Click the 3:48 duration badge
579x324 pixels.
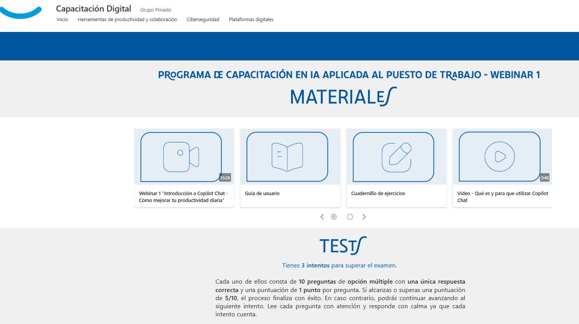tap(545, 178)
